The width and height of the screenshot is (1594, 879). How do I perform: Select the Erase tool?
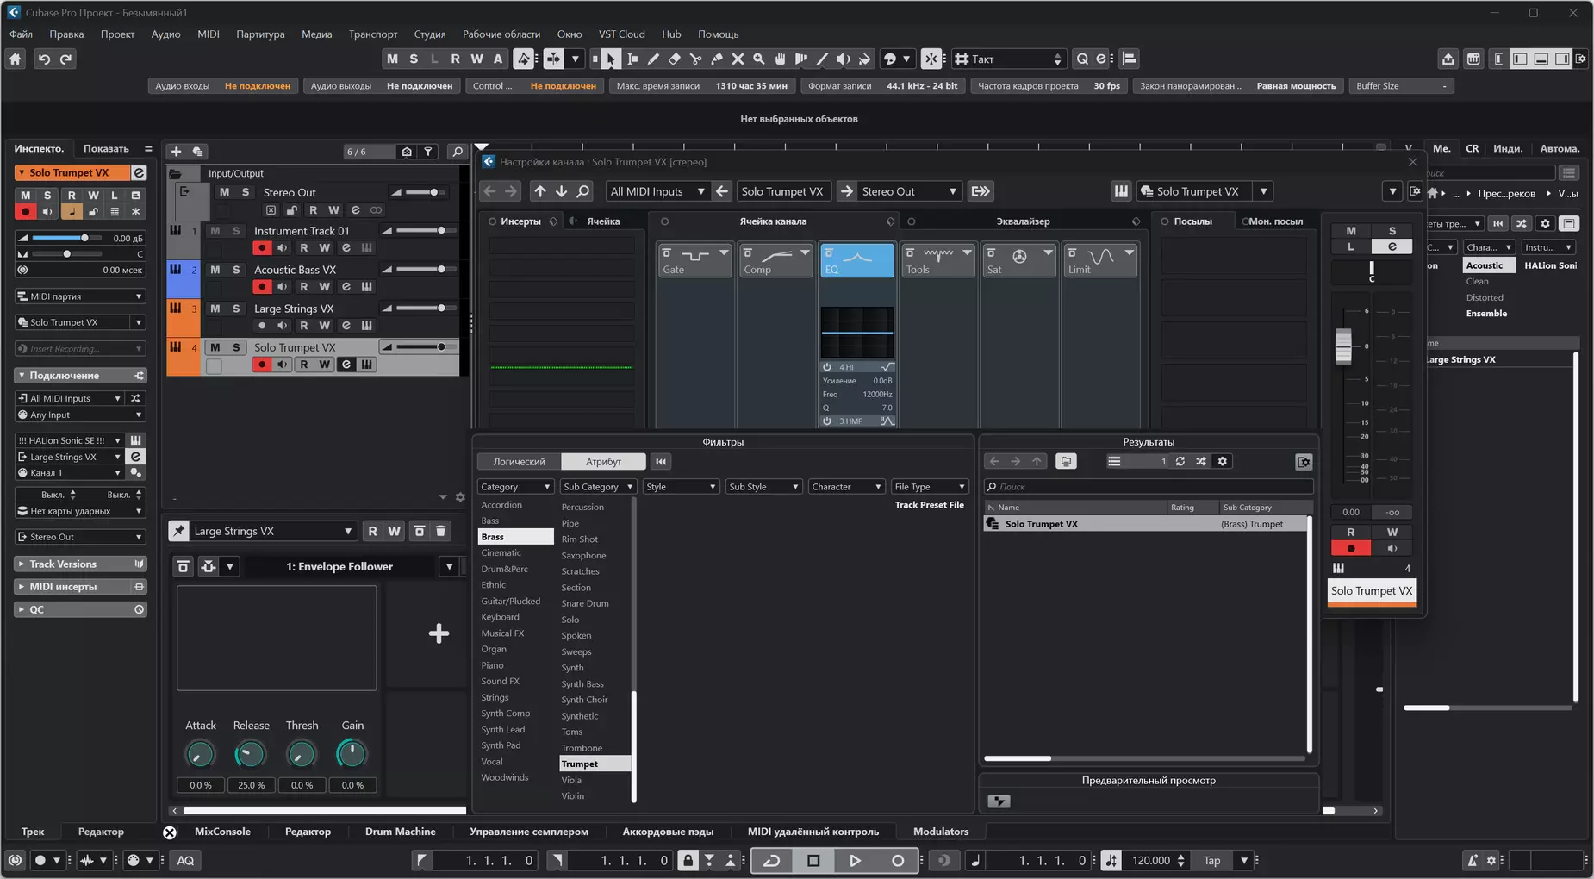pos(675,59)
